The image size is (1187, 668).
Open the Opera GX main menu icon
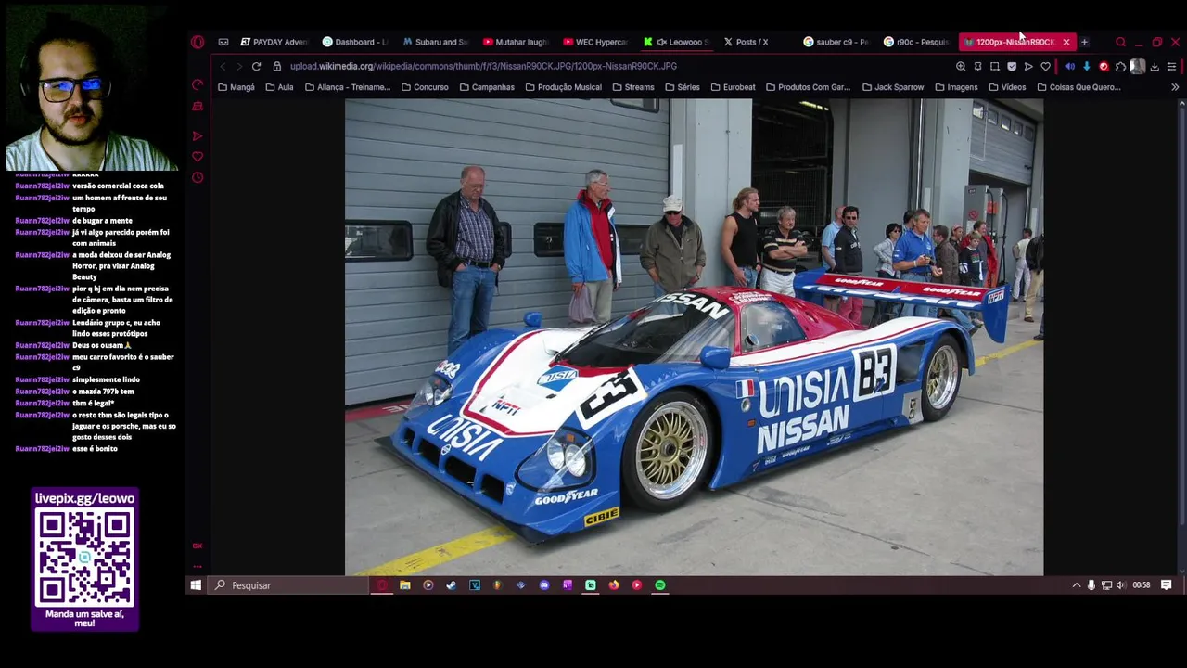tap(198, 42)
